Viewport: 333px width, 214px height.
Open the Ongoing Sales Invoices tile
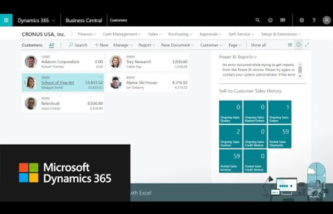coord(231,136)
